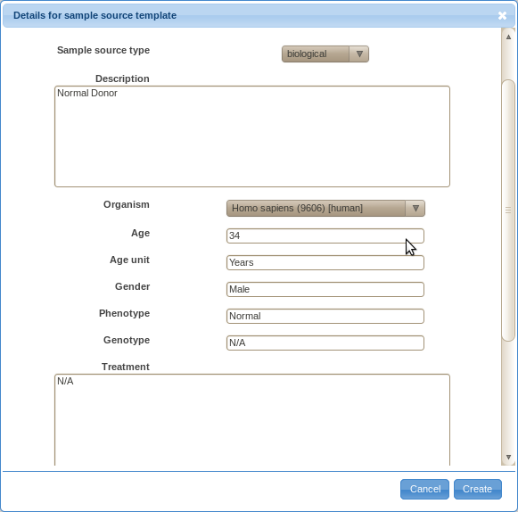
Task: Click the vertical scrollbar thumb
Action: 508,211
